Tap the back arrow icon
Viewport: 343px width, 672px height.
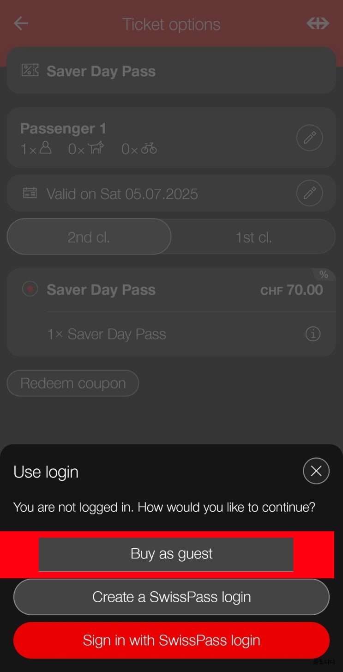click(21, 24)
